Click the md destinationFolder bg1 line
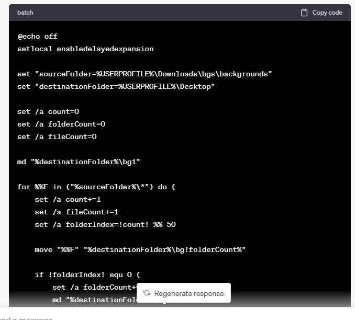The width and height of the screenshot is (355, 320). (x=79, y=162)
